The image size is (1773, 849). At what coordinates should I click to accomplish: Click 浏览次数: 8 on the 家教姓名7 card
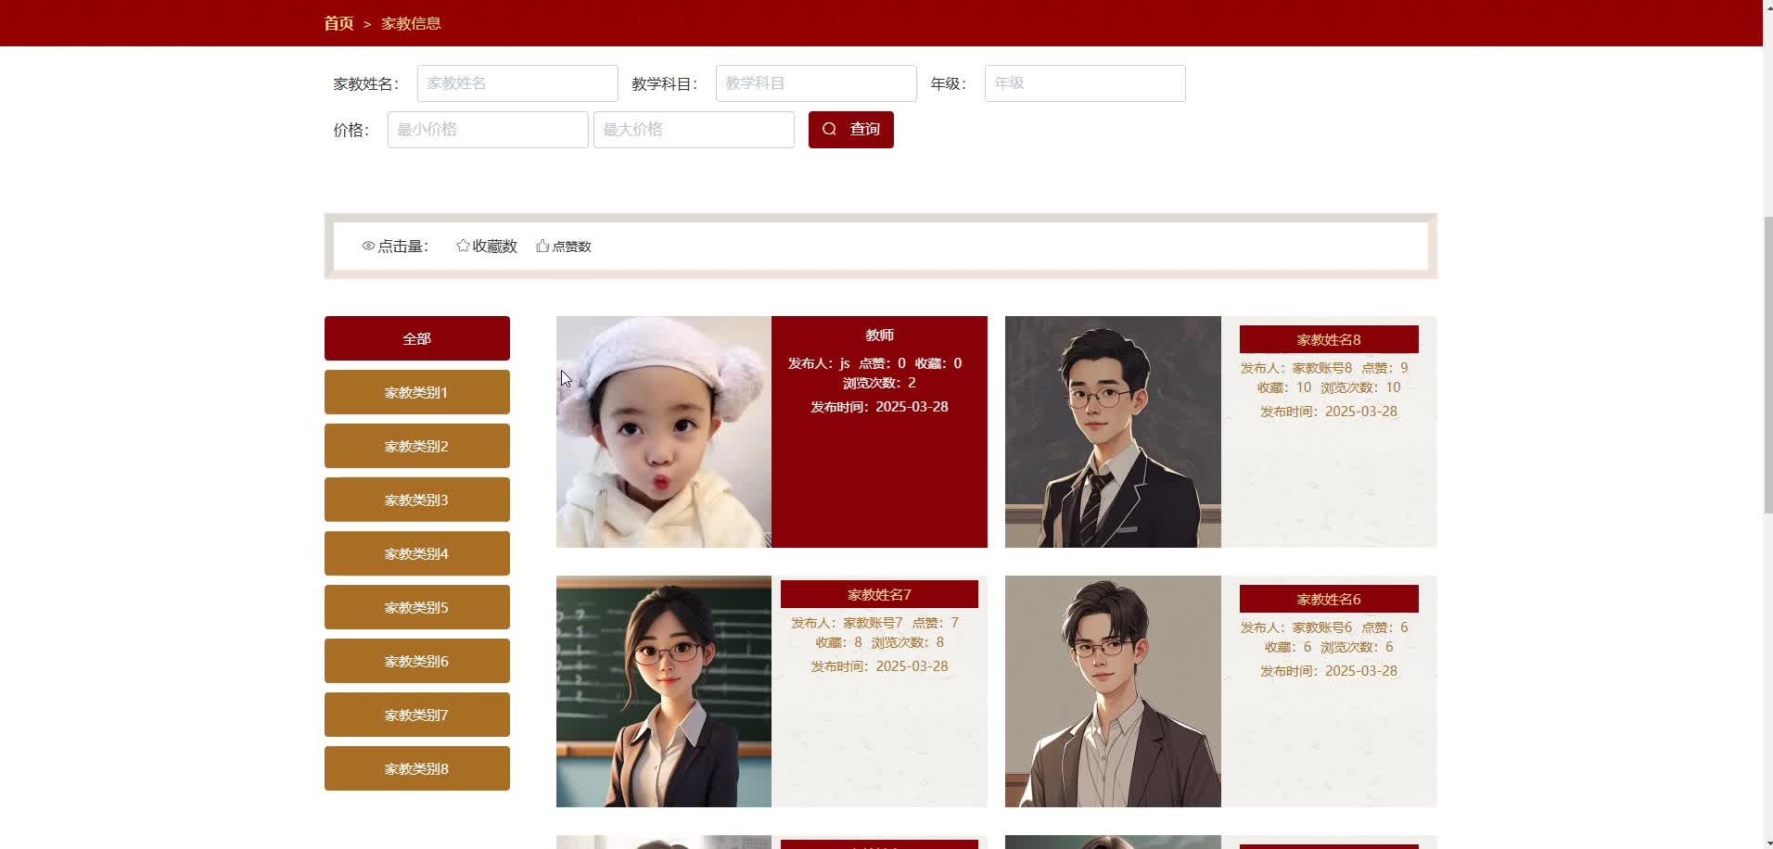[908, 642]
